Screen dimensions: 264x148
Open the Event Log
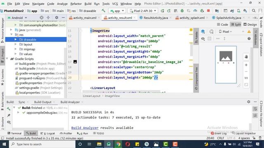(x=219, y=133)
